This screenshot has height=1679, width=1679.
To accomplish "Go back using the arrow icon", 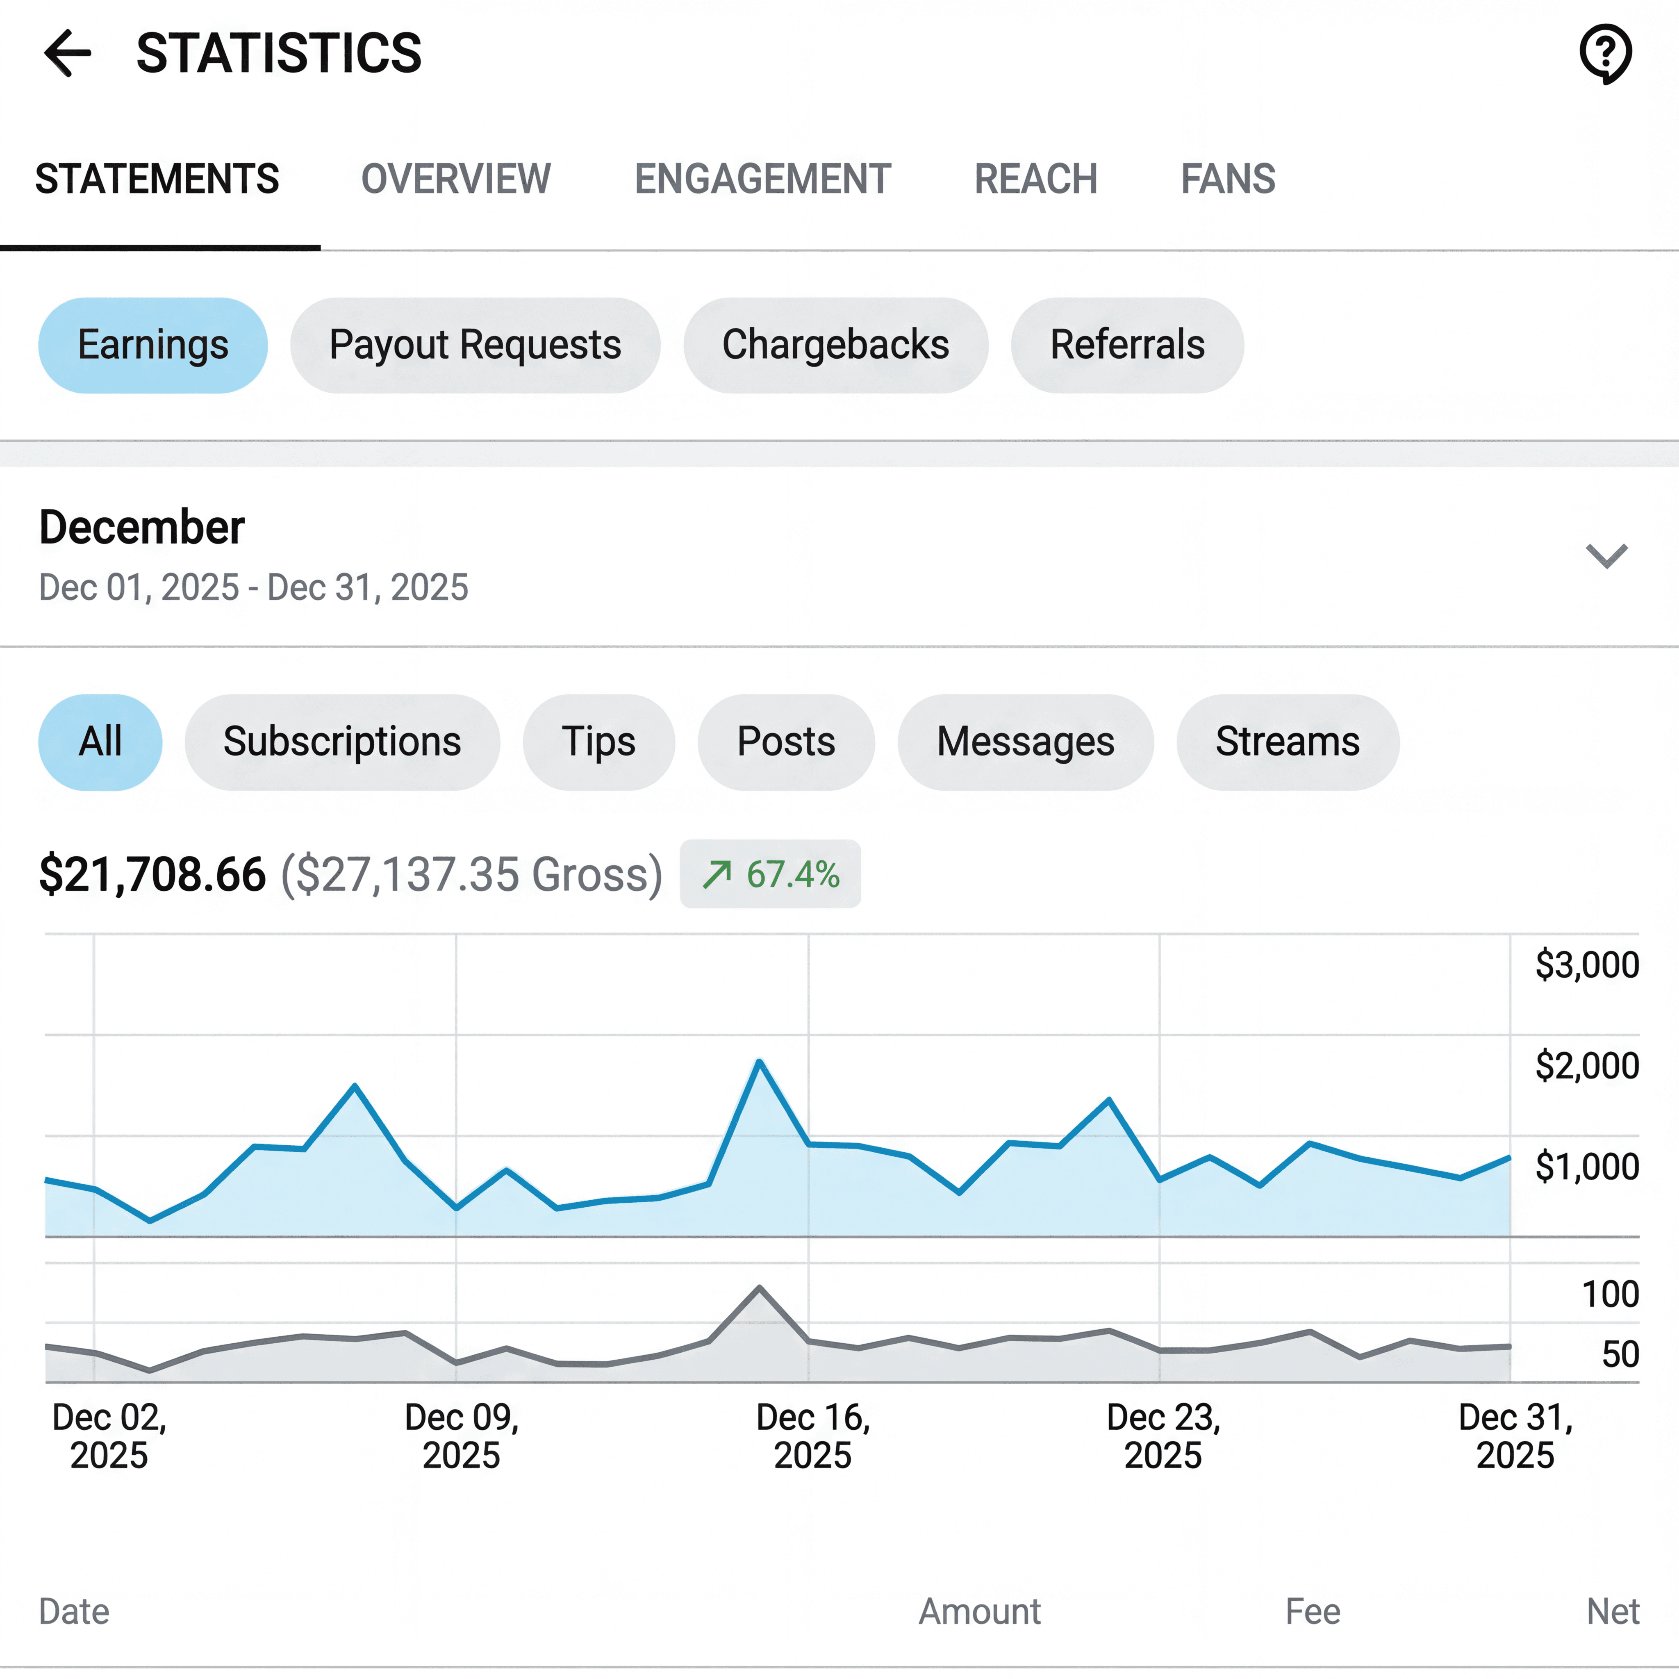I will click(x=68, y=53).
